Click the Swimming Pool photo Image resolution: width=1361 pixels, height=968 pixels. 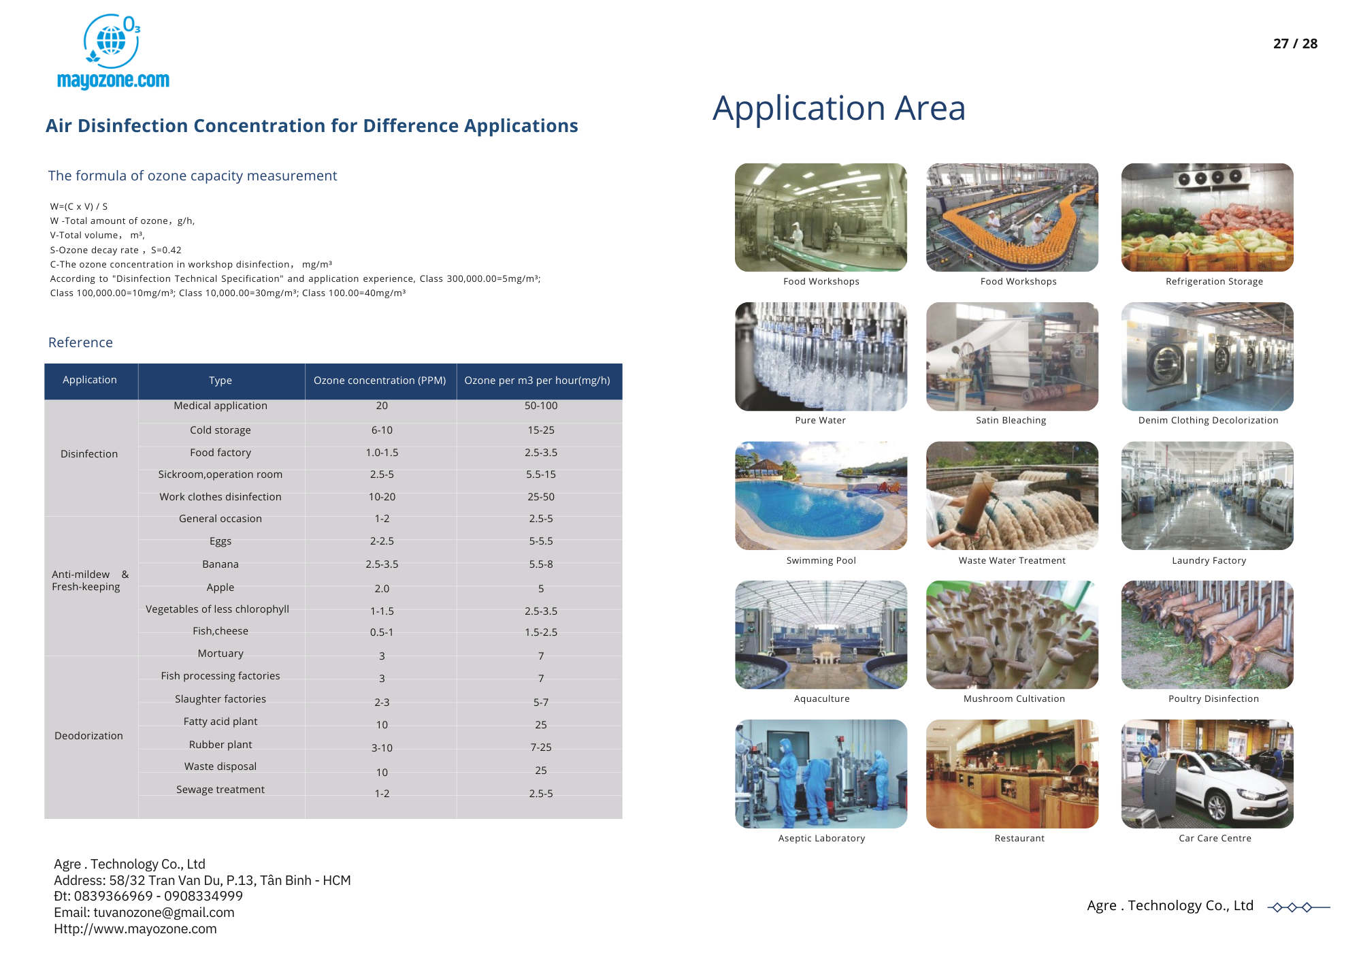(821, 496)
